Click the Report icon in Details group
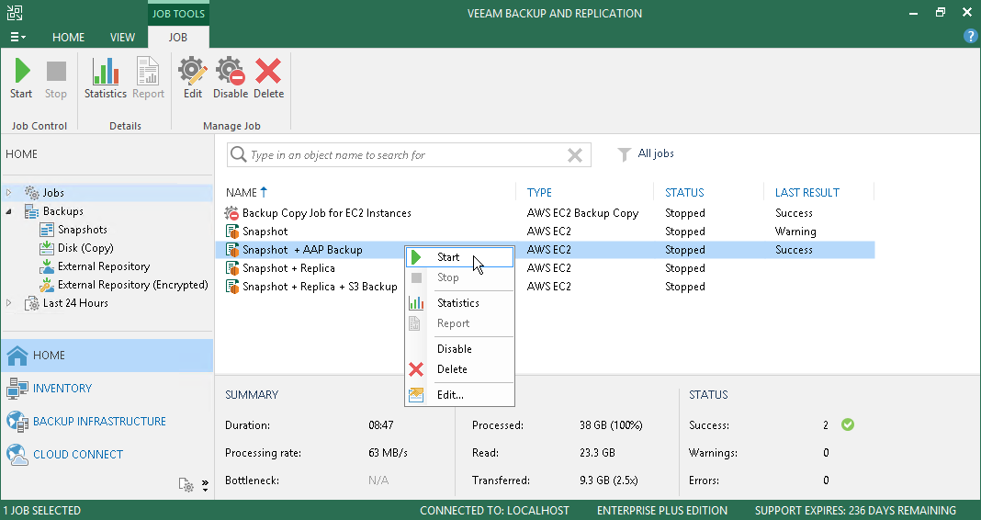981x520 pixels. coord(148,71)
